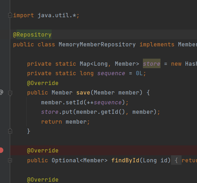Remove the red breakpoint on @Override line

(x=1, y=150)
